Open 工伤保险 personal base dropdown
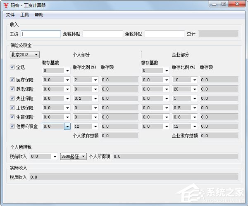 tap(67, 108)
